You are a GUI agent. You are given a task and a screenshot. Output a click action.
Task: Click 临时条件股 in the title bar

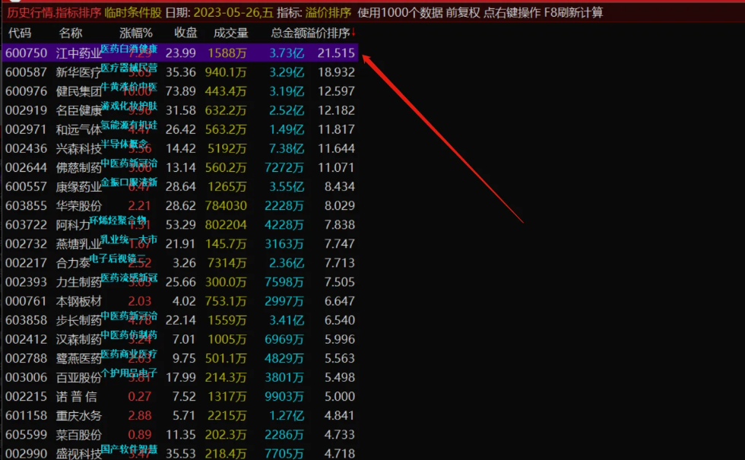[x=133, y=13]
